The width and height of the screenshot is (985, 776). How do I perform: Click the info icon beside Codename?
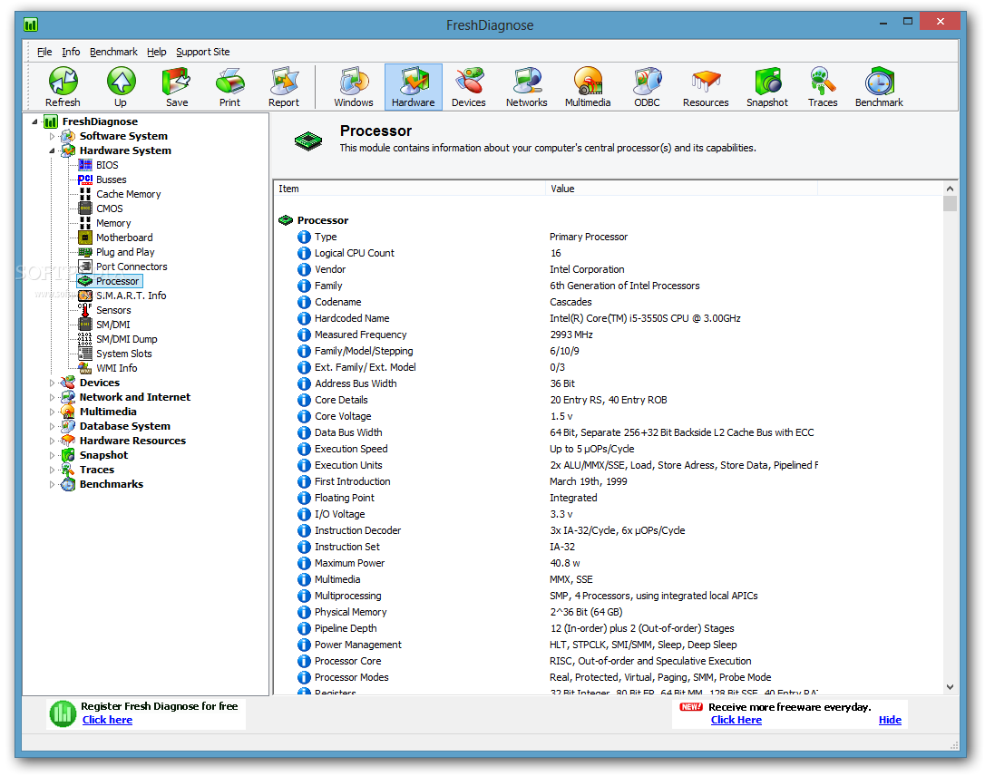pyautogui.click(x=304, y=302)
